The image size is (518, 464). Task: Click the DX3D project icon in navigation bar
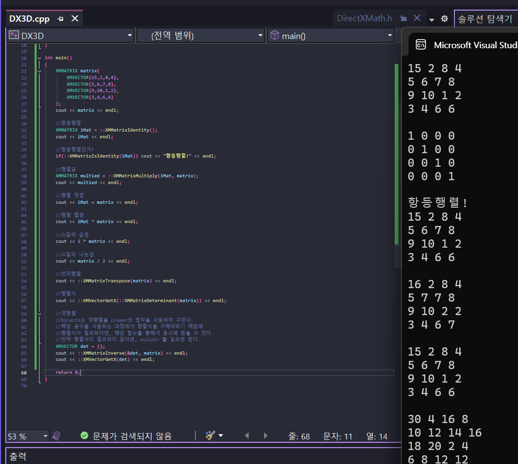pyautogui.click(x=14, y=35)
